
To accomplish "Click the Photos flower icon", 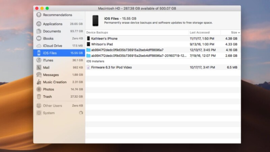I will [39, 89].
